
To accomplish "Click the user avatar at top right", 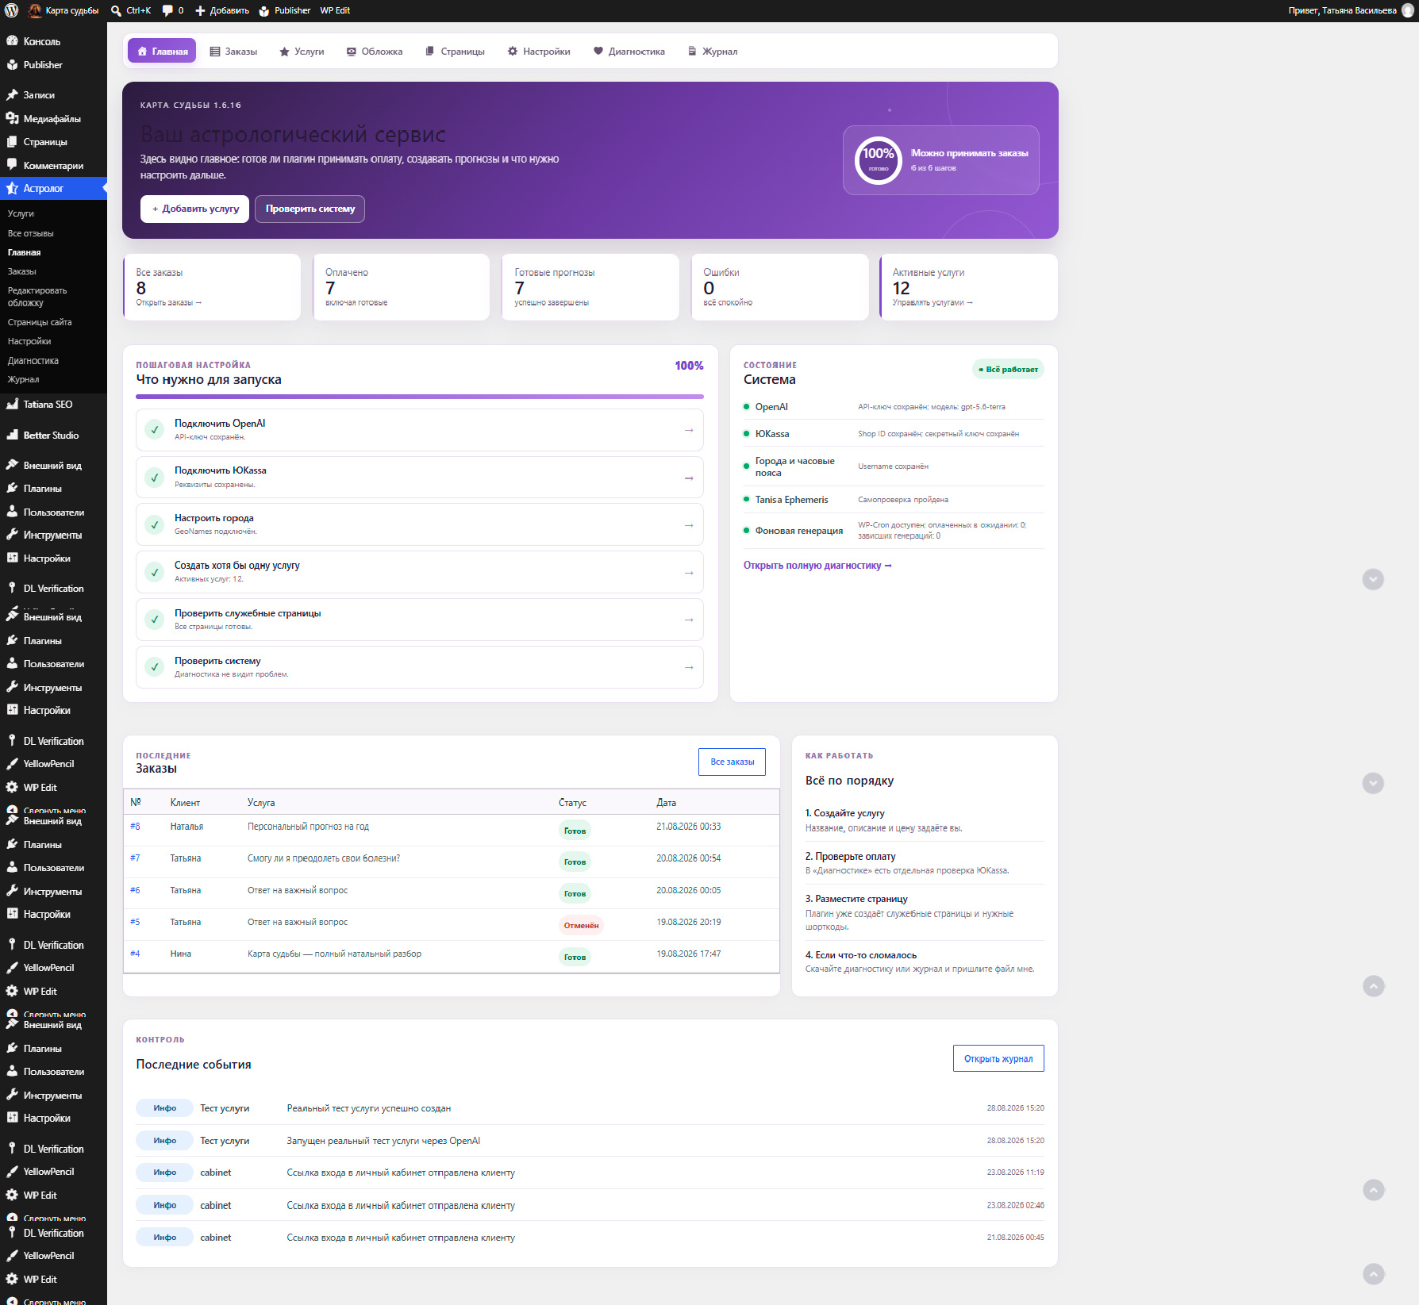I will coord(1408,10).
